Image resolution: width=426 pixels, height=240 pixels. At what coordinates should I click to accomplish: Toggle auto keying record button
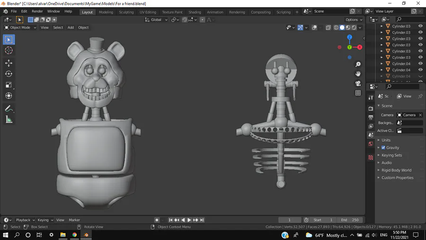coord(157,220)
